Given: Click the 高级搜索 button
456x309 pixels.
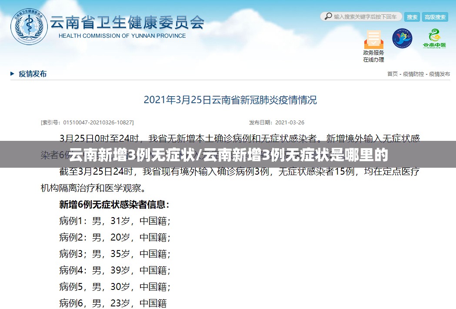Looking at the screenshot, I should click(x=435, y=17).
